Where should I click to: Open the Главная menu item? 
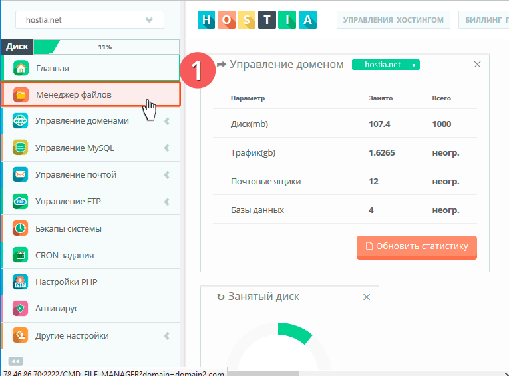pyautogui.click(x=91, y=68)
